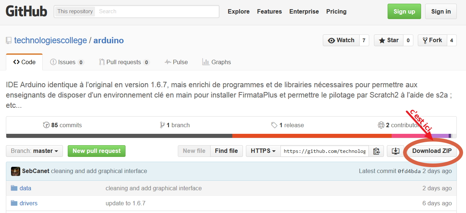Open the Graphs tab
This screenshot has width=466, height=213.
(x=216, y=62)
